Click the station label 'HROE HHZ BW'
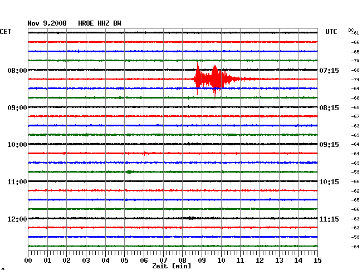 pyautogui.click(x=100, y=23)
